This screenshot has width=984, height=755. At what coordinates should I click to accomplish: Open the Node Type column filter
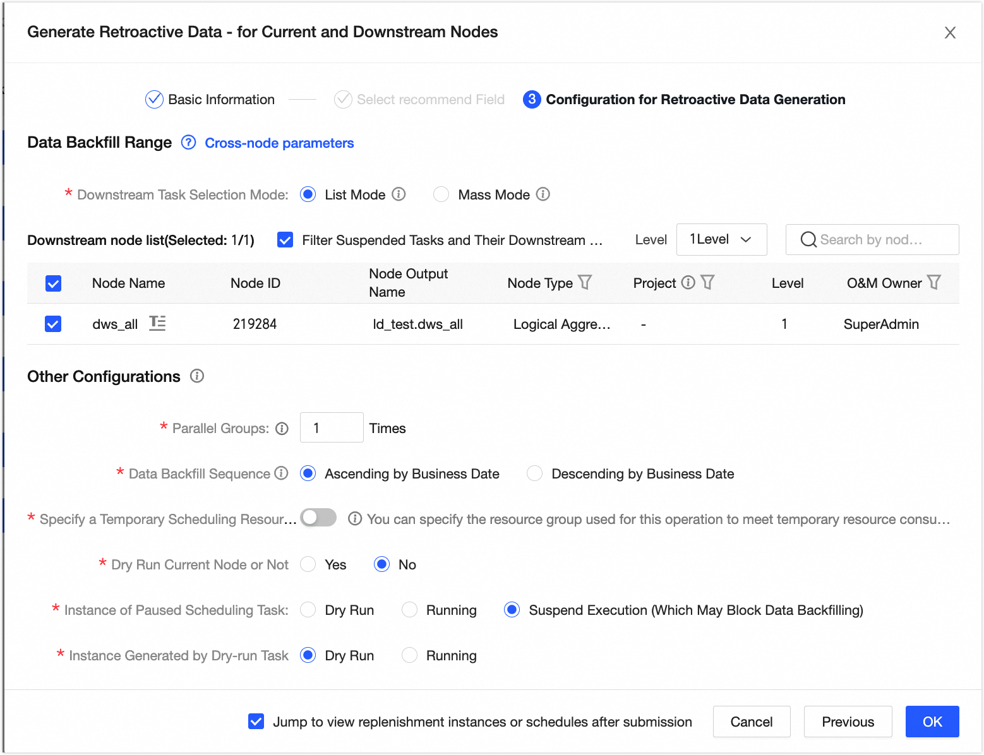click(585, 283)
